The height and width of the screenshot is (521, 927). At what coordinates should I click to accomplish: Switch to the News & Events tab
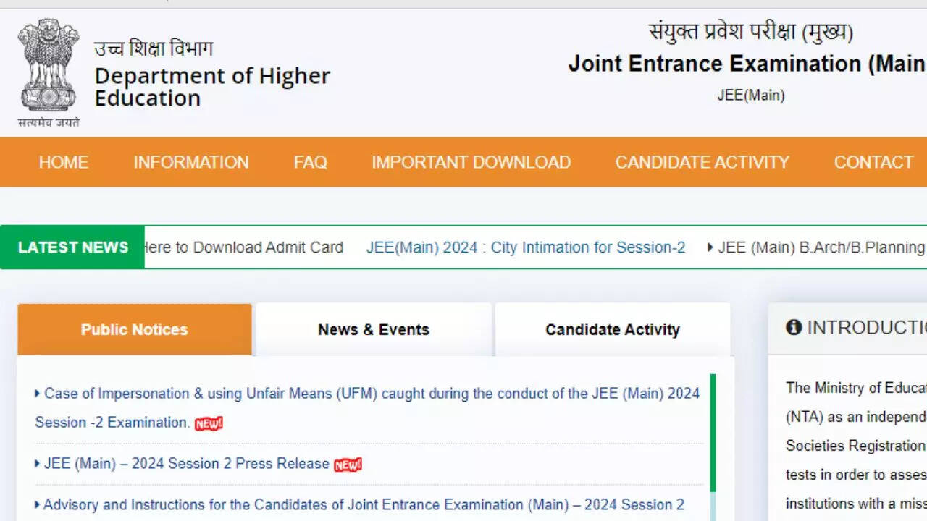[374, 330]
